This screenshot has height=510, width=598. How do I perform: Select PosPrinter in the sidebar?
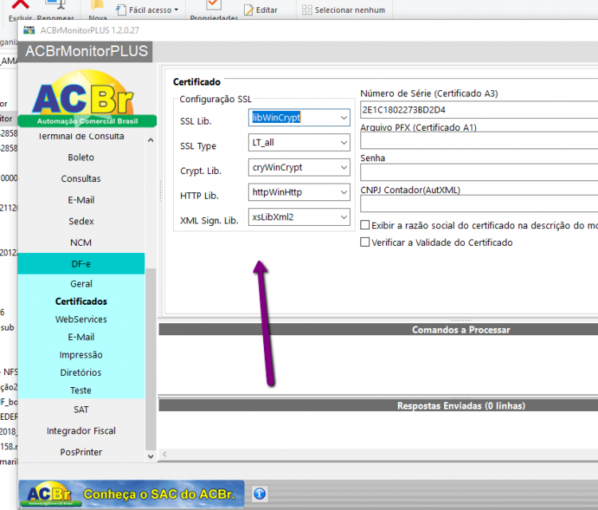81,453
